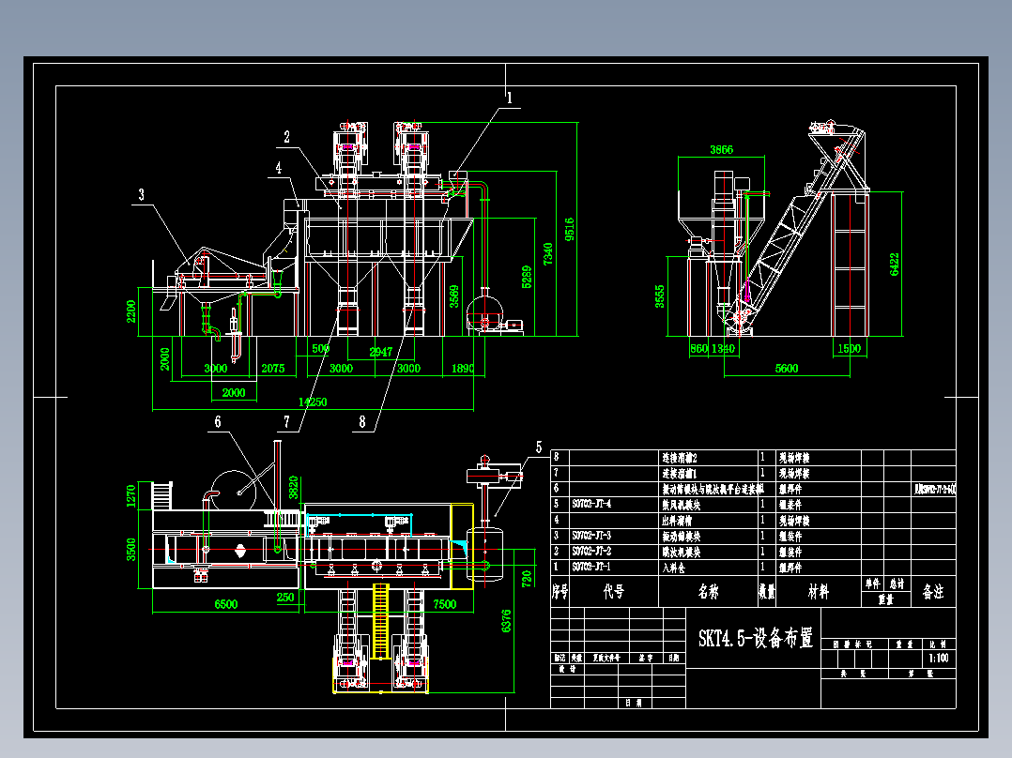Click the plan-view dimension 250

[x=285, y=598]
